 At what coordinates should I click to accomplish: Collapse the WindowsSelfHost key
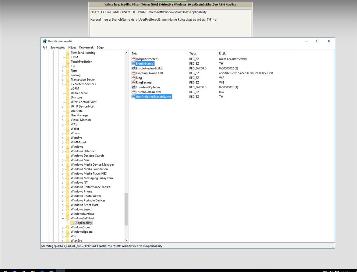tap(63, 218)
